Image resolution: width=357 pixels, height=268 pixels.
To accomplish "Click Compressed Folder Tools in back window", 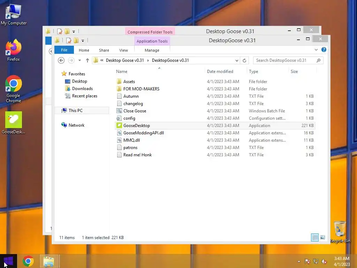I will (150, 32).
